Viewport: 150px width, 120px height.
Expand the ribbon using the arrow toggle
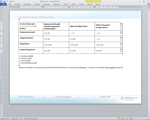point(145,4)
